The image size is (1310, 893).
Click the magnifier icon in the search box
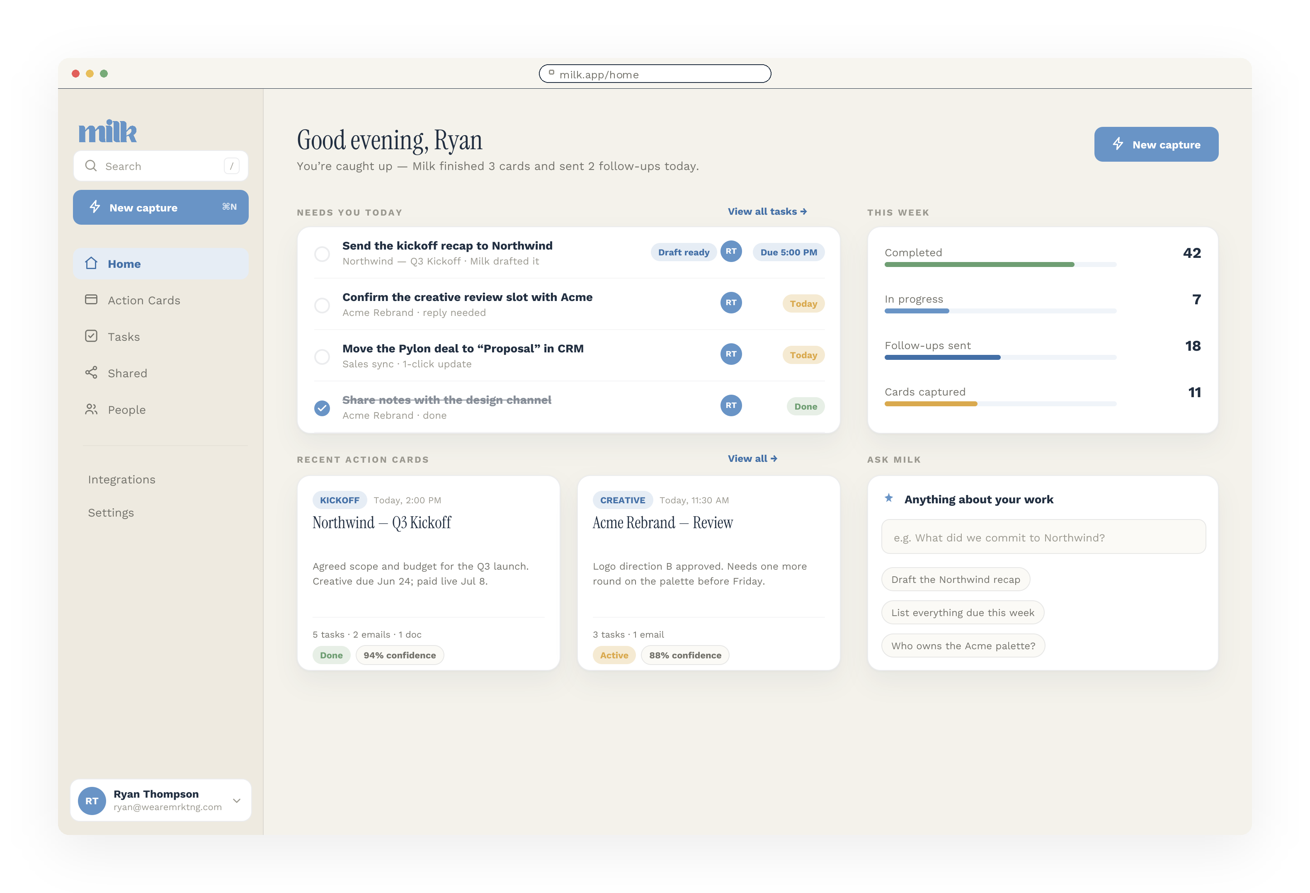pos(91,166)
